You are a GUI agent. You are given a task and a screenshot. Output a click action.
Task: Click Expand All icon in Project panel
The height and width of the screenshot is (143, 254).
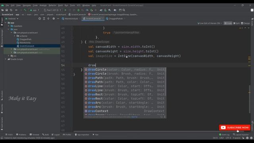(x=44, y=19)
